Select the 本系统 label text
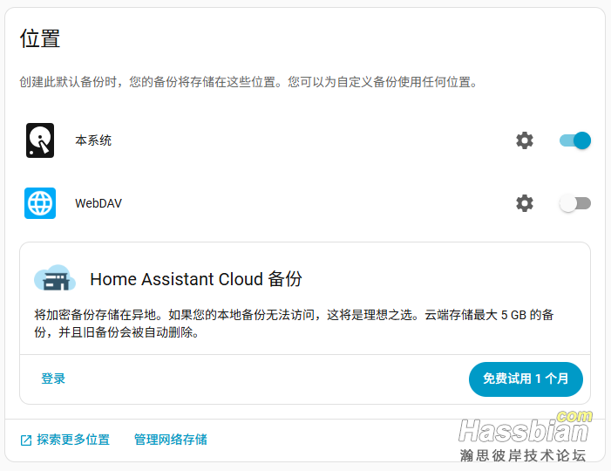611x471 pixels. pos(93,140)
